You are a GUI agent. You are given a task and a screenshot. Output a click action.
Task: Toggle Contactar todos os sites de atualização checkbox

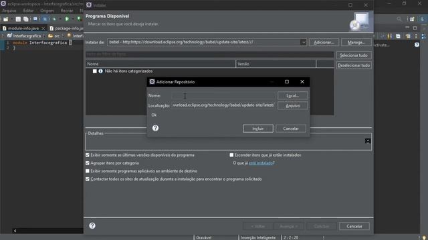[88, 179]
